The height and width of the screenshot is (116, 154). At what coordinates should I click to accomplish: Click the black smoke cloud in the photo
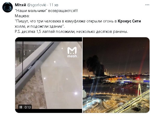click(94, 65)
